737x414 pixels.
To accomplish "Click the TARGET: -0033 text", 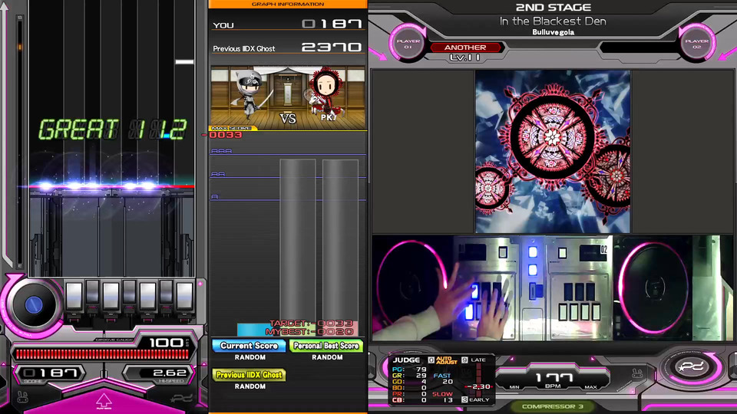I will tap(311, 324).
